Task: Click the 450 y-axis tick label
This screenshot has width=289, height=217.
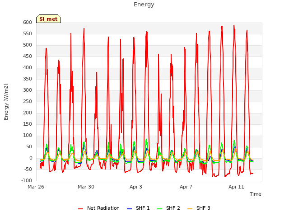Action: click(28, 56)
